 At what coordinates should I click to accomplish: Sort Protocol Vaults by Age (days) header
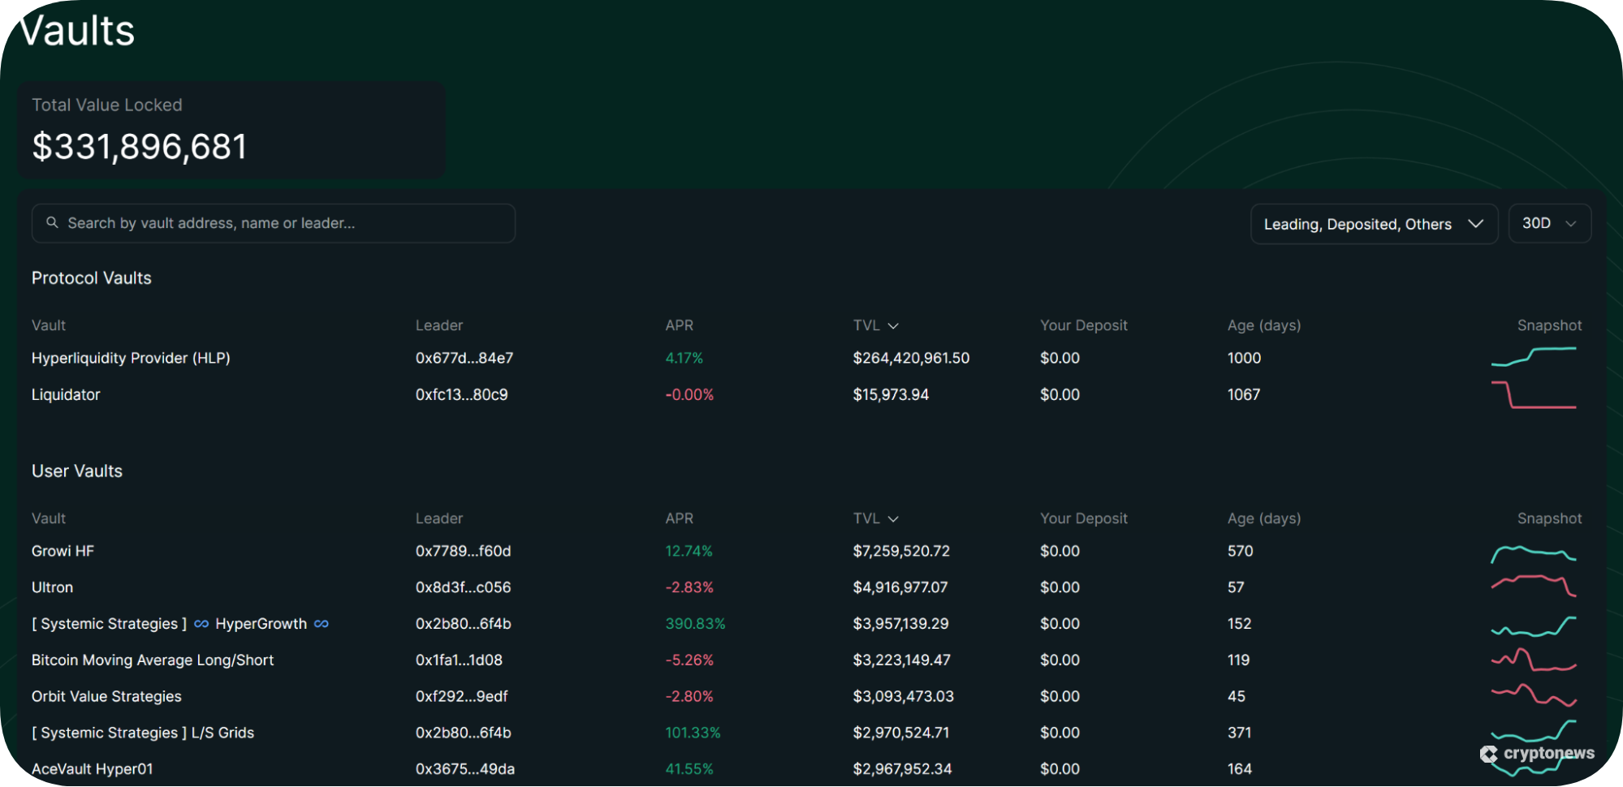coord(1264,325)
